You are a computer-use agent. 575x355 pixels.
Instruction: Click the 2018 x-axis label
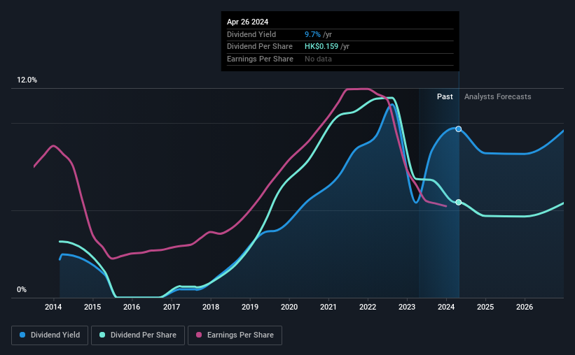pos(211,307)
